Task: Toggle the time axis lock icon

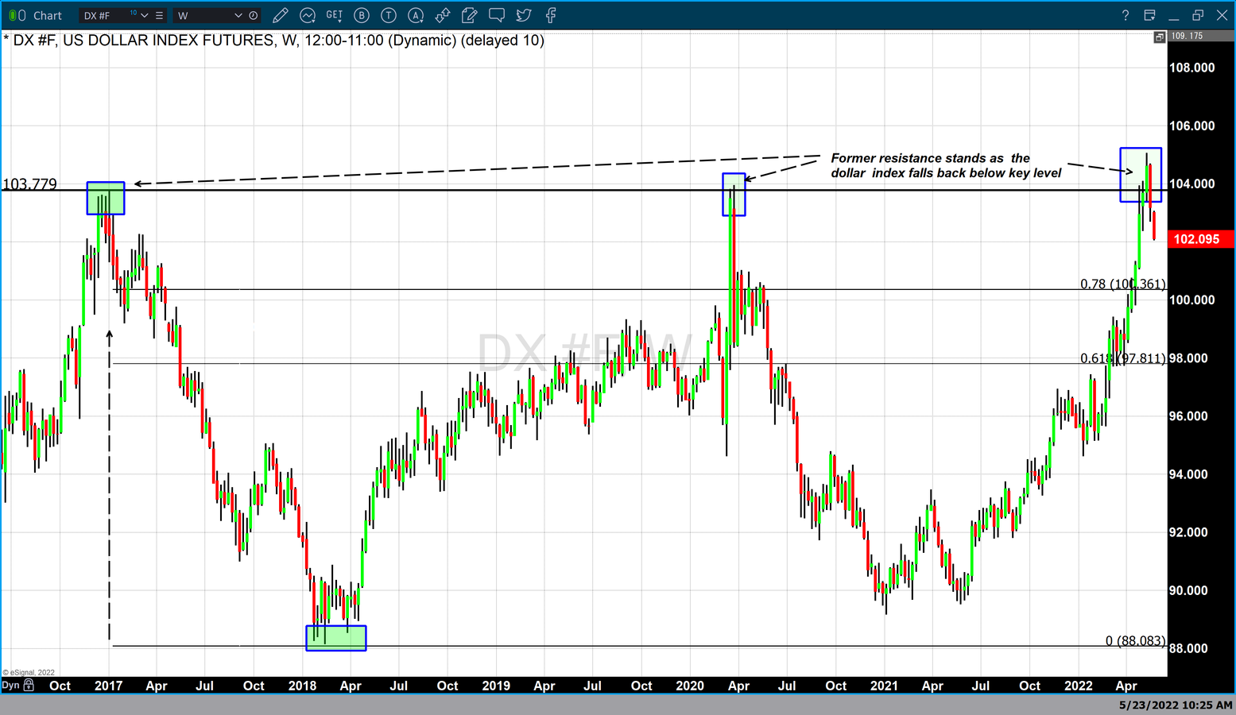Action: coord(29,685)
